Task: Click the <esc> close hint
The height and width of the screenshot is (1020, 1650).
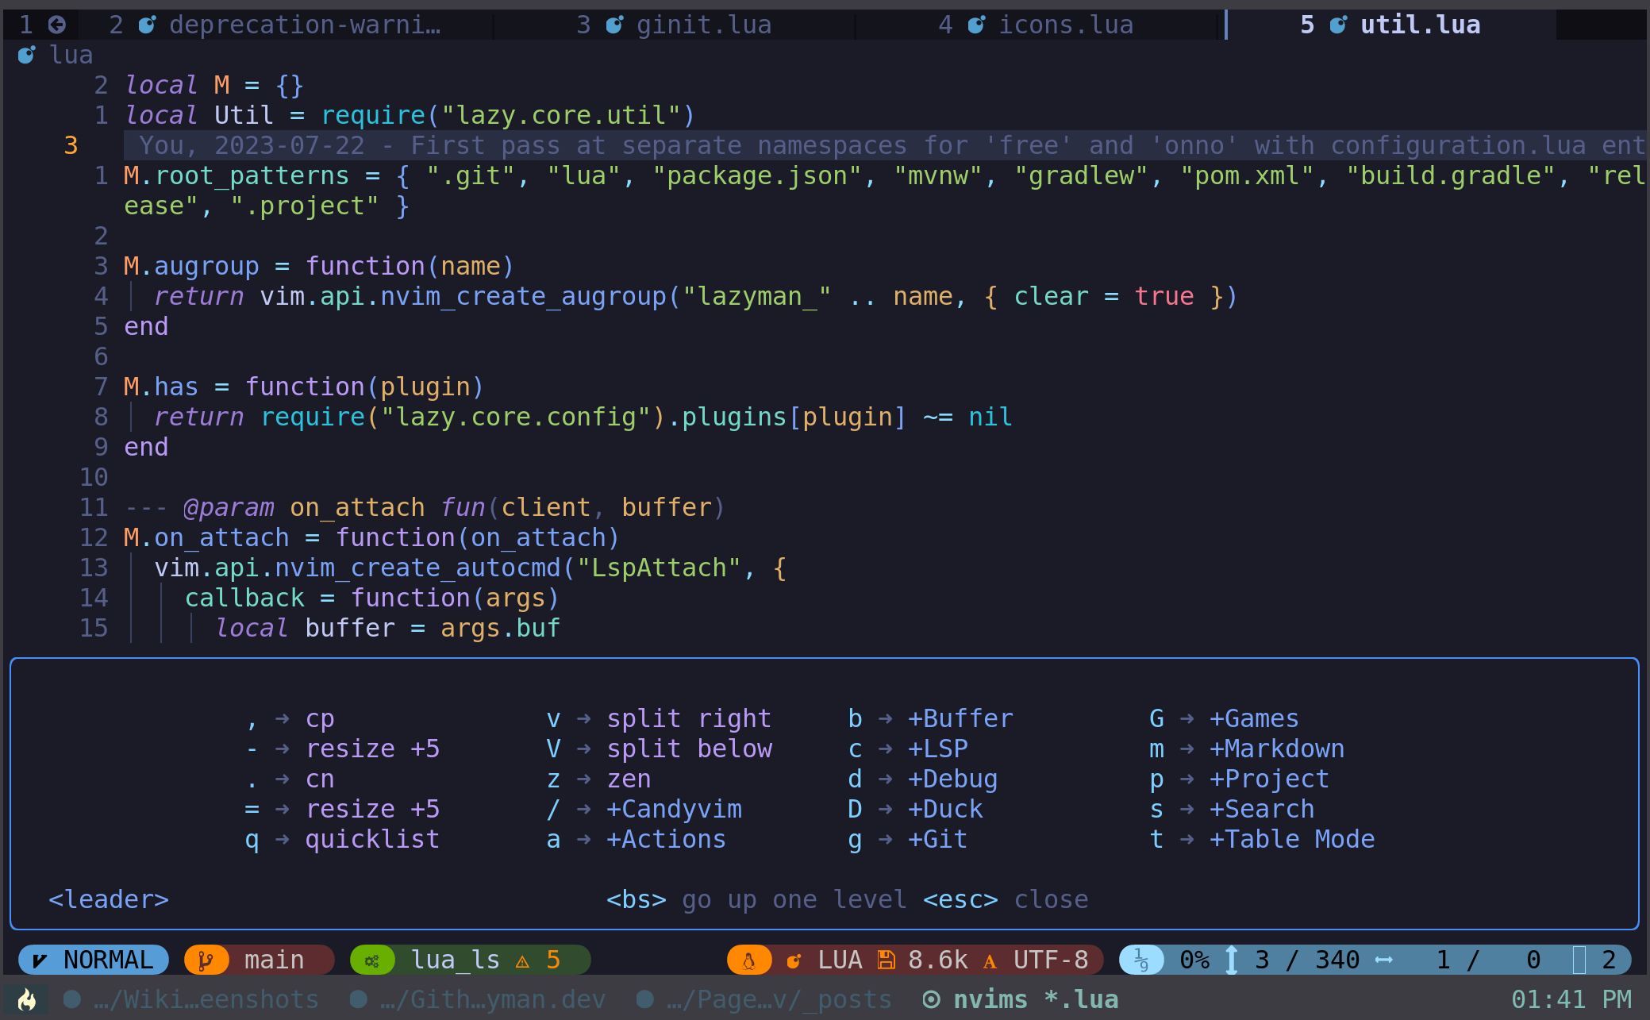Action: 1005,899
